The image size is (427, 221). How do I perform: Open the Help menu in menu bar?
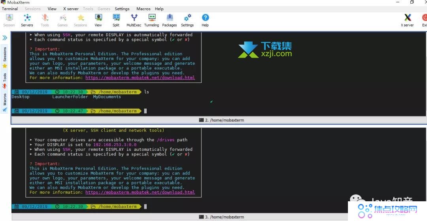coord(159,9)
